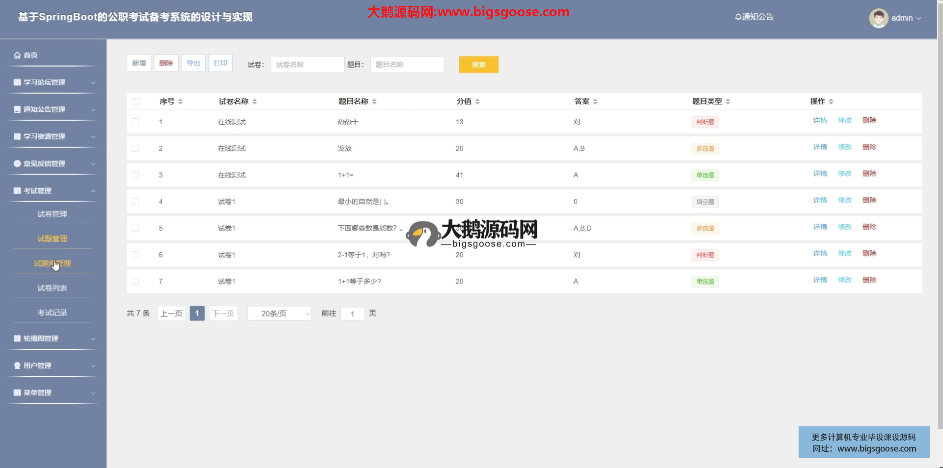Open the 20条/页 page size dropdown
The image size is (943, 468).
[279, 313]
